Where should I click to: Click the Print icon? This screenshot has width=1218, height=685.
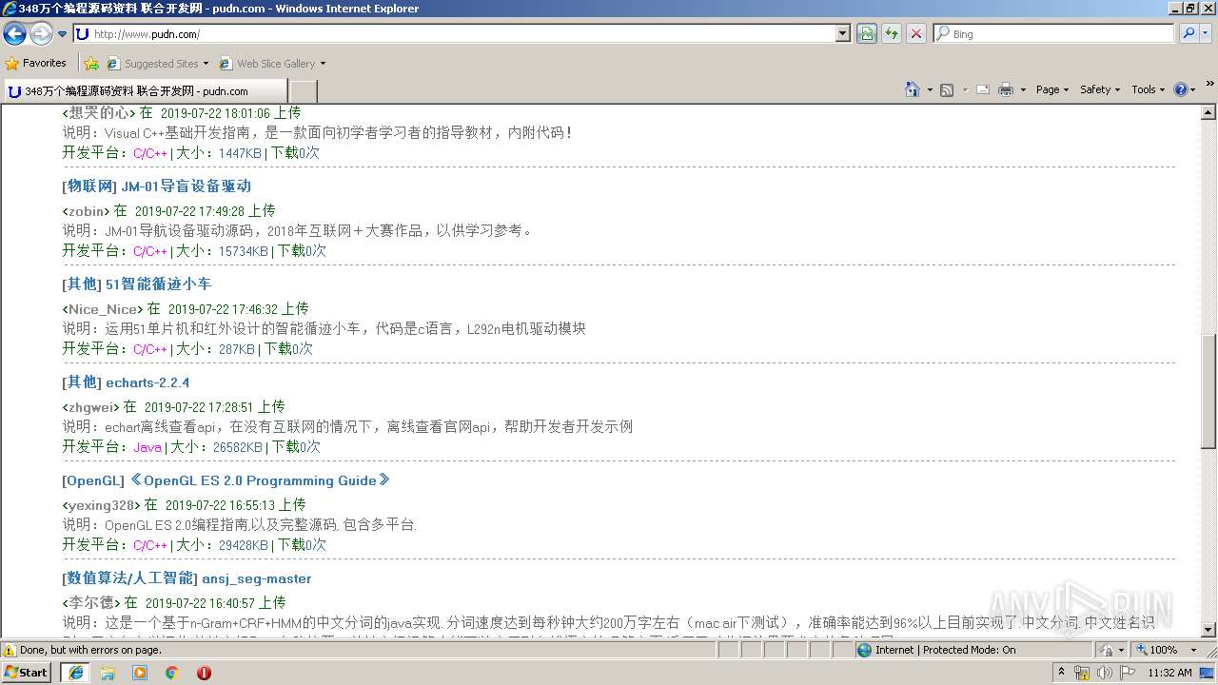click(1006, 89)
